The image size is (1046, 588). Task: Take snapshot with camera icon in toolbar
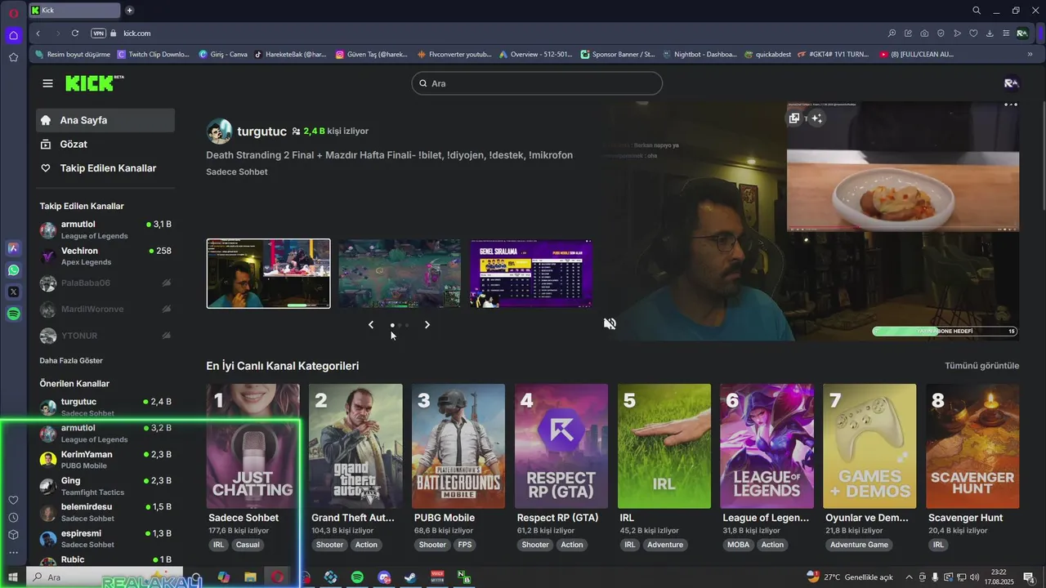(924, 33)
